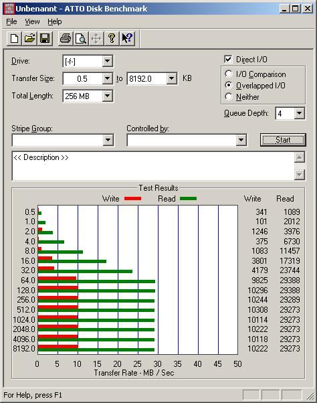
Task: Click the description scrollbar down arrow
Action: (300, 175)
